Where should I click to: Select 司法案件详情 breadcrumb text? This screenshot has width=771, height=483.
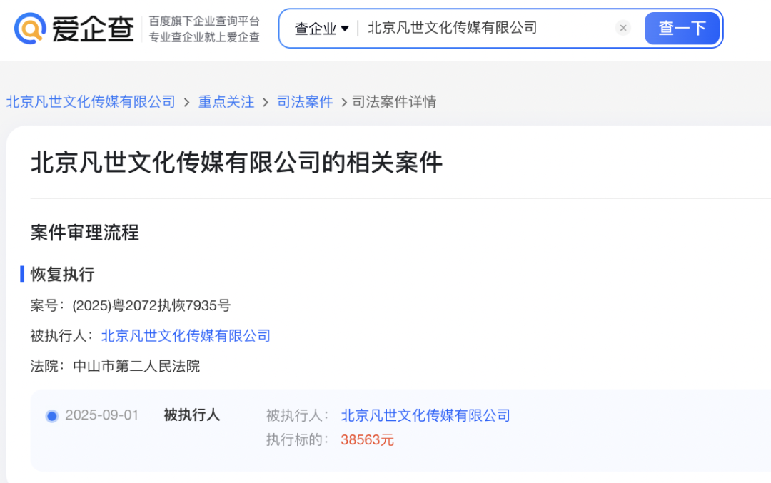coord(394,102)
